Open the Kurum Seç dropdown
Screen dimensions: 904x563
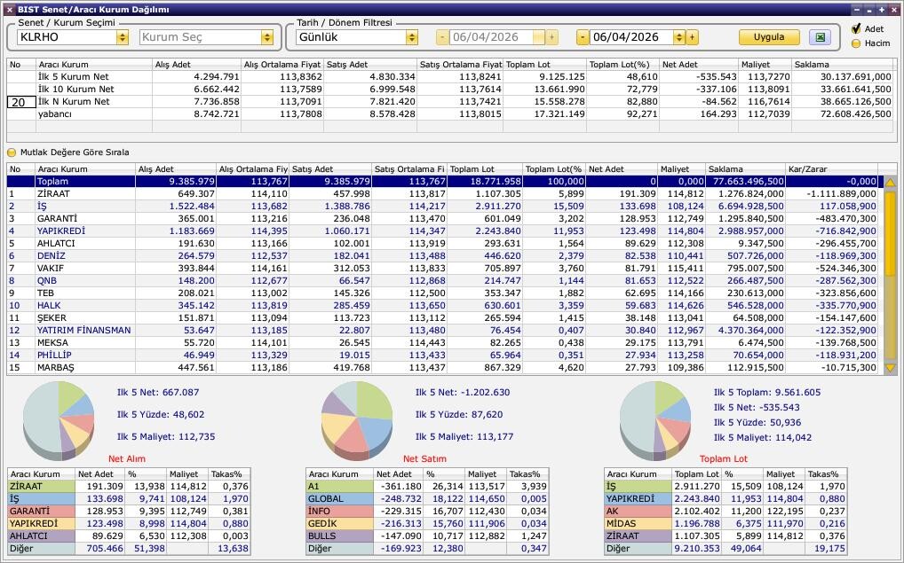pos(266,37)
